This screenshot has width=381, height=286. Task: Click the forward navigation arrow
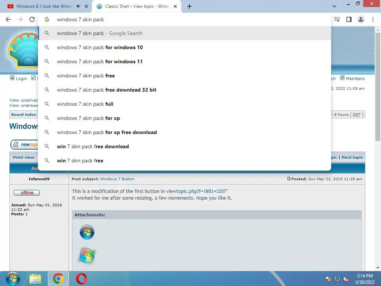coord(20,19)
